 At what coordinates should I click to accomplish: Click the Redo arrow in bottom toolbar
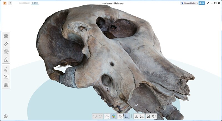(x=100, y=117)
